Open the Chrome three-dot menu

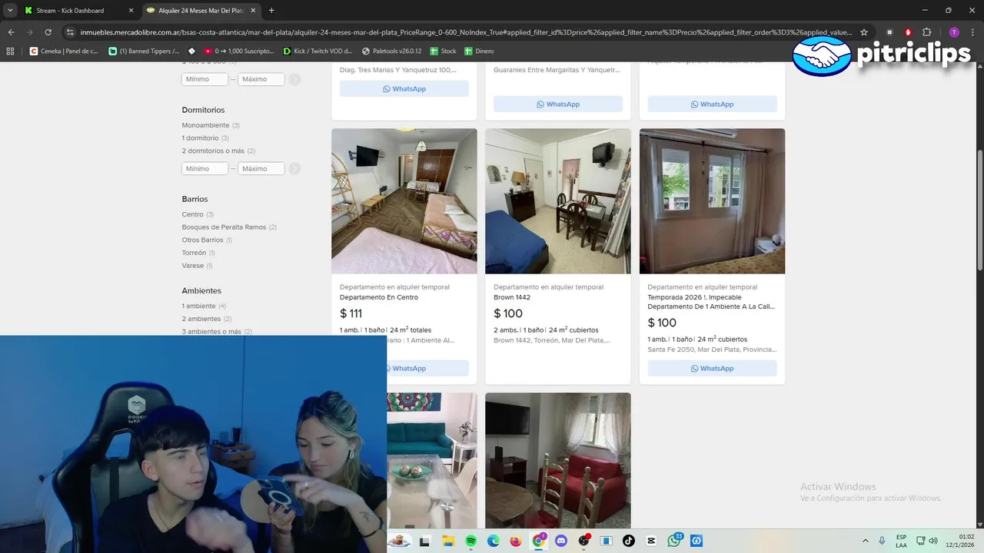pyautogui.click(x=972, y=32)
